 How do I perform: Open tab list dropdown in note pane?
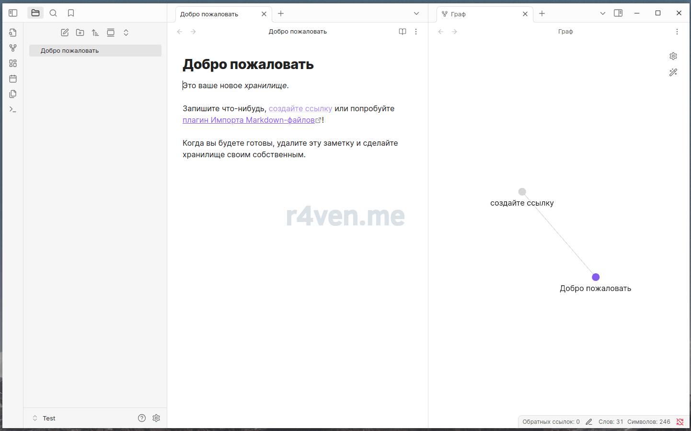[416, 13]
